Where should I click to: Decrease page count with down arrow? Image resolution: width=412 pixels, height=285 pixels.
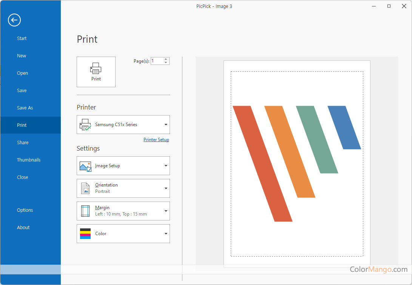pyautogui.click(x=166, y=63)
